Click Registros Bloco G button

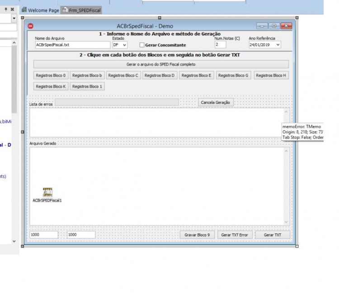[233, 75]
